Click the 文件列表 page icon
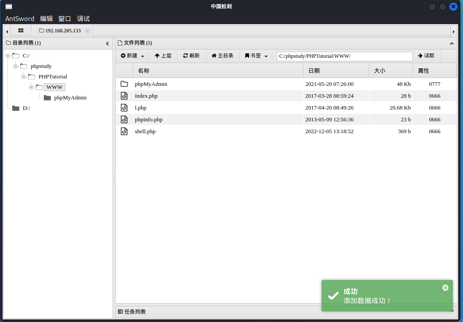The width and height of the screenshot is (463, 322). [120, 43]
